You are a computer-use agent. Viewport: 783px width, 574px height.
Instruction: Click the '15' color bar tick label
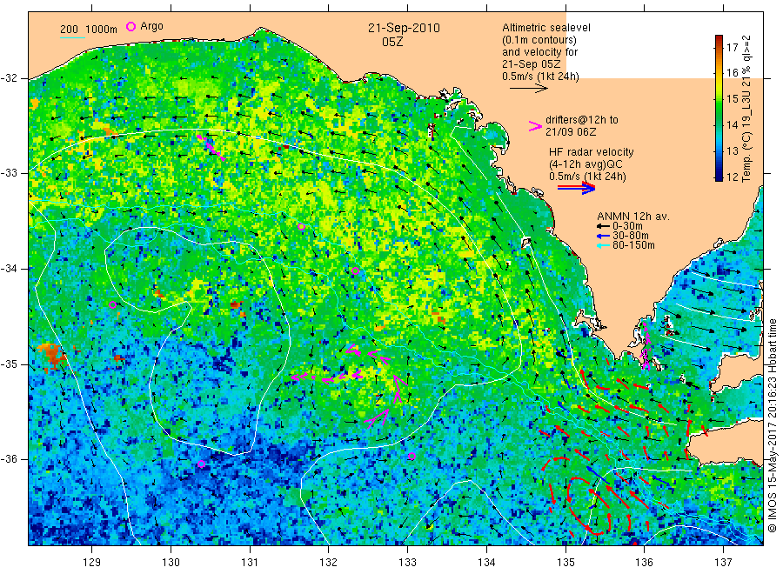tap(732, 99)
